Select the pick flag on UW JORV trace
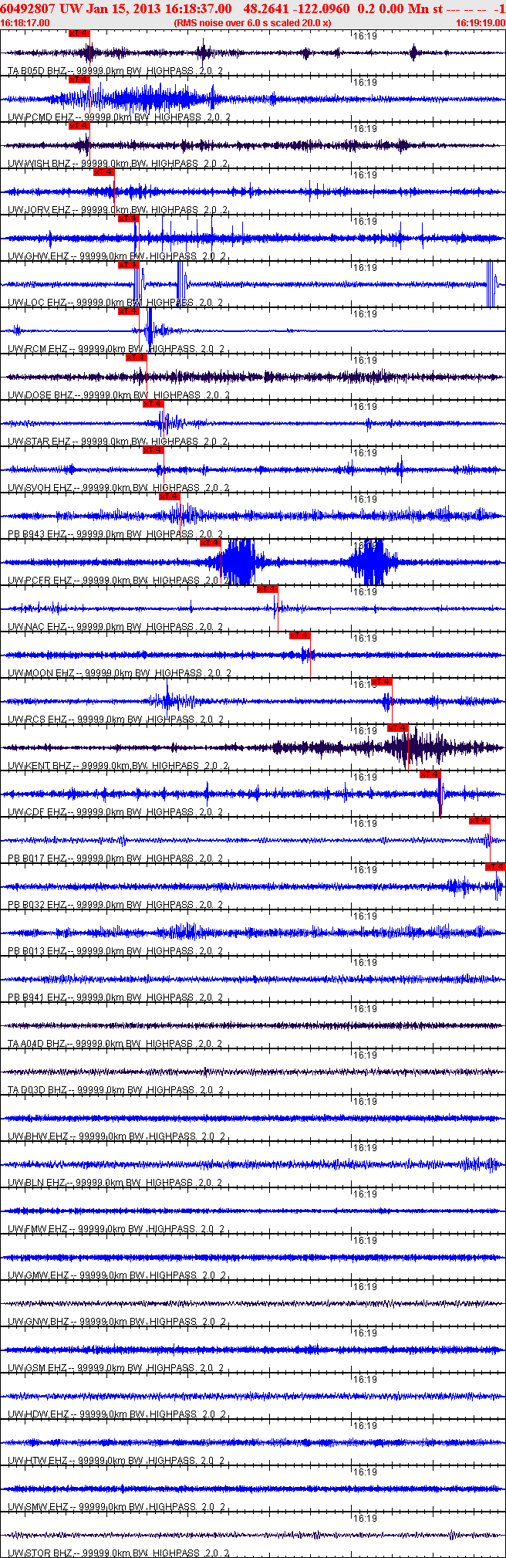The image size is (506, 1558). point(103,172)
